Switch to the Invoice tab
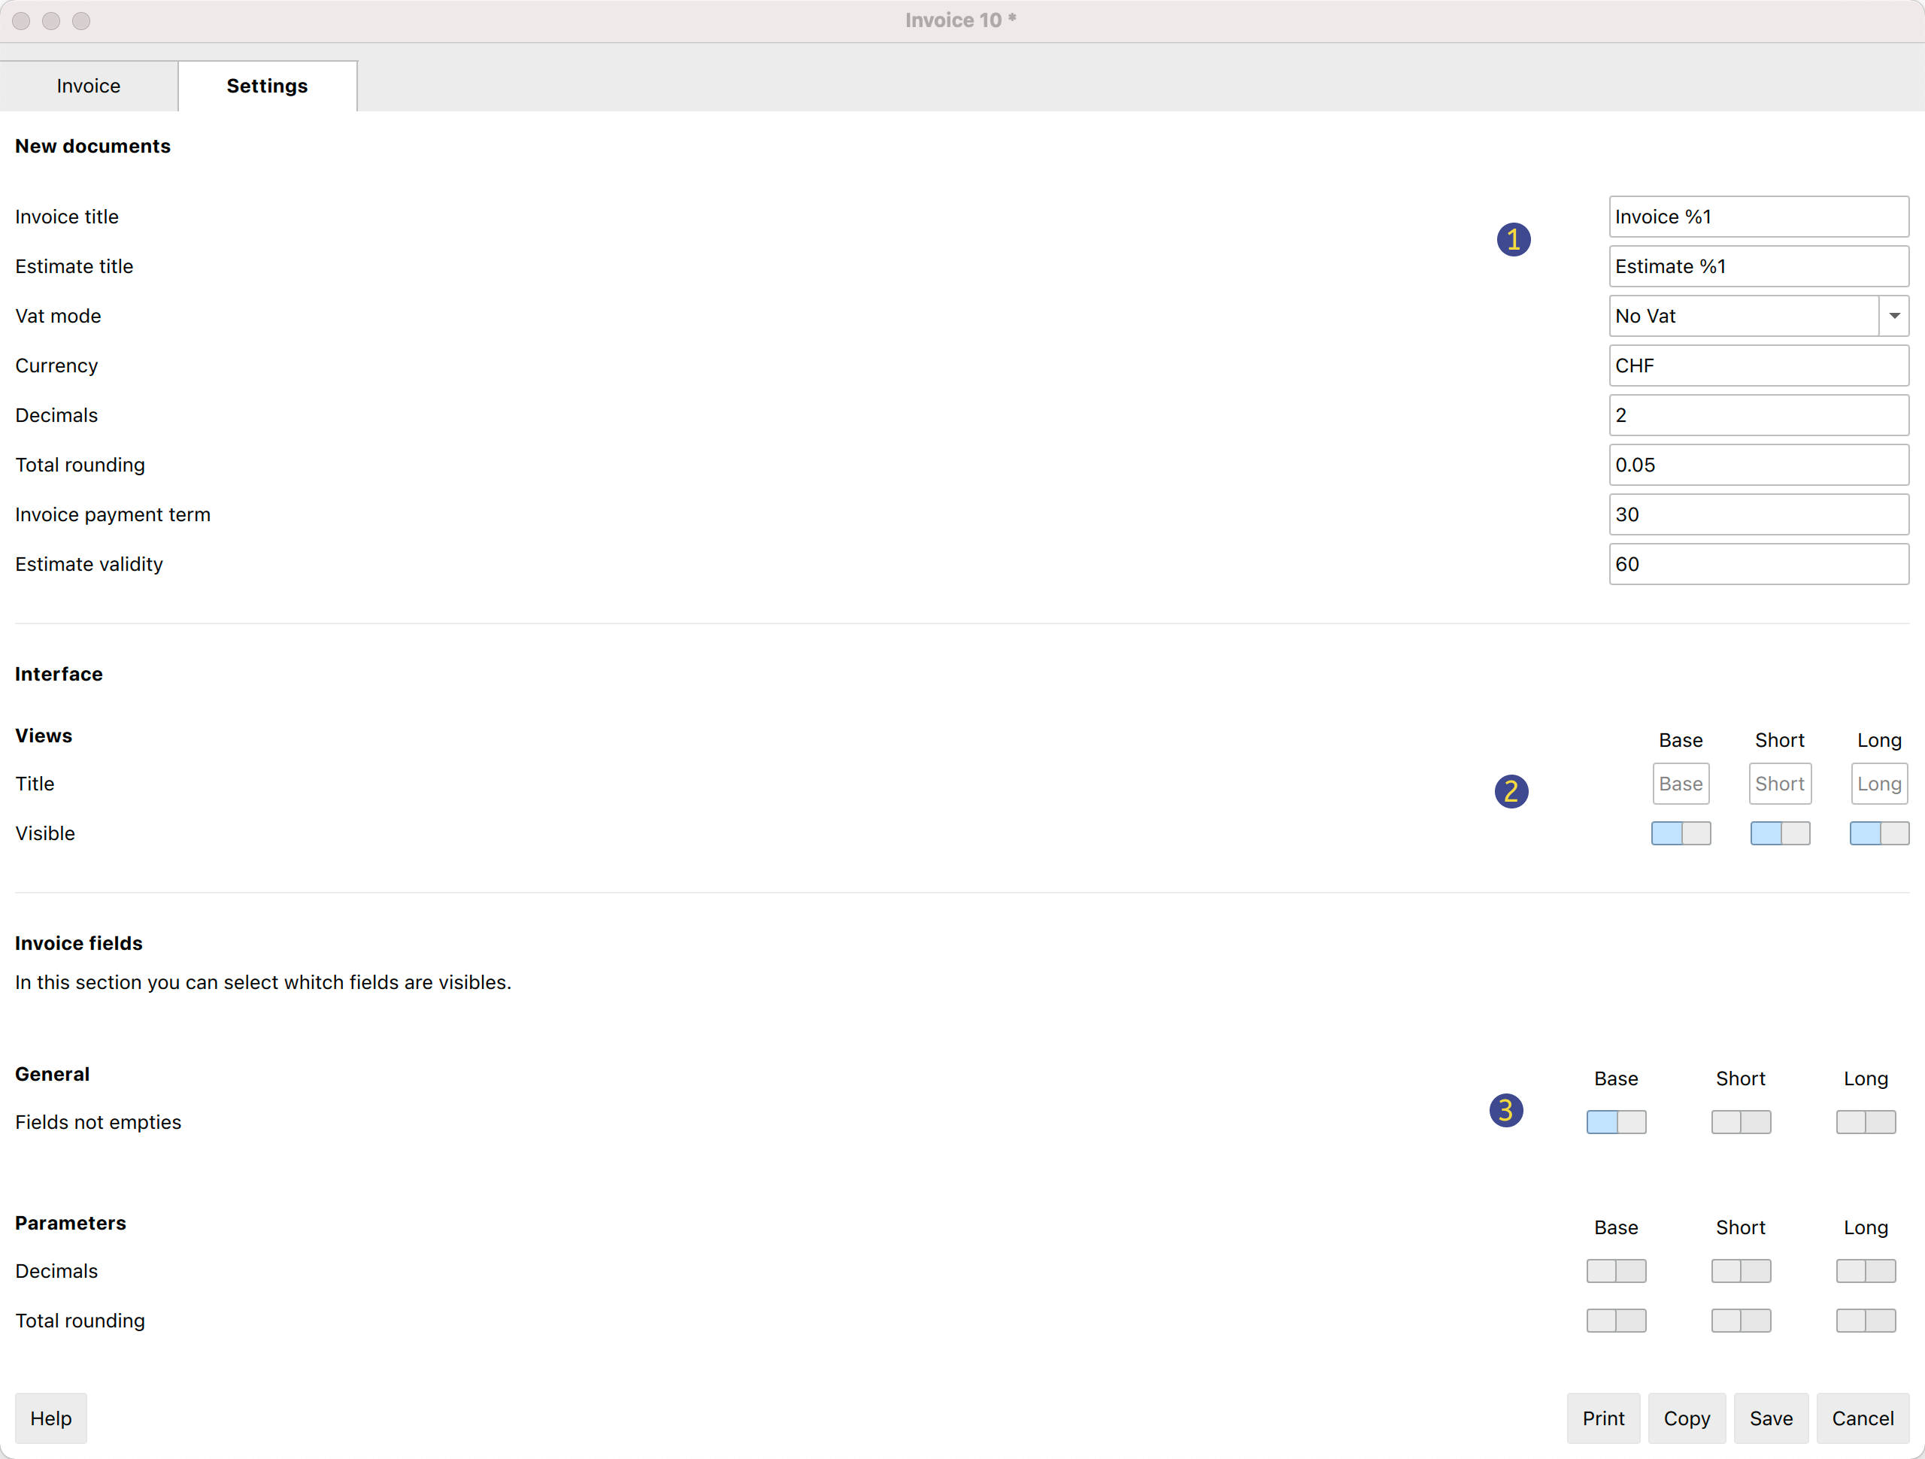Image resolution: width=1925 pixels, height=1459 pixels. pos(88,85)
